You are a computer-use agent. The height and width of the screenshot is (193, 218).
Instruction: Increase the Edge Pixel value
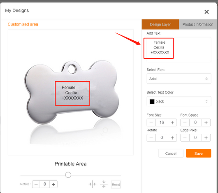(206, 138)
